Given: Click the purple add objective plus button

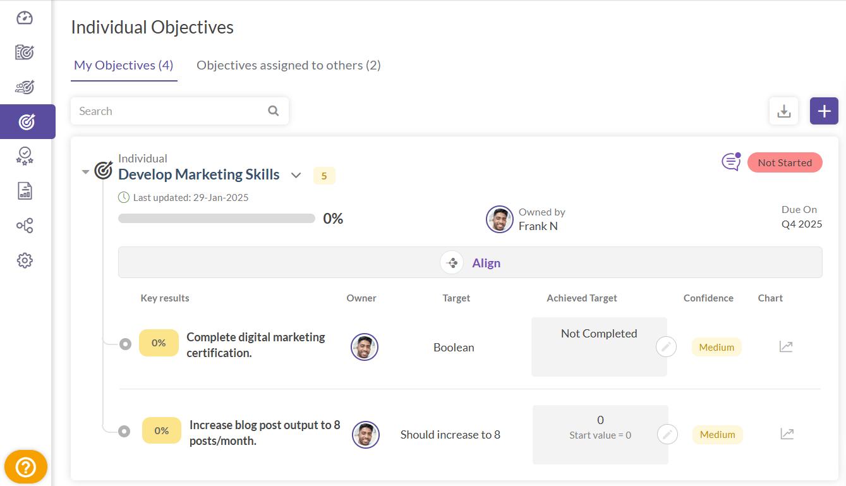Looking at the screenshot, I should click(824, 111).
